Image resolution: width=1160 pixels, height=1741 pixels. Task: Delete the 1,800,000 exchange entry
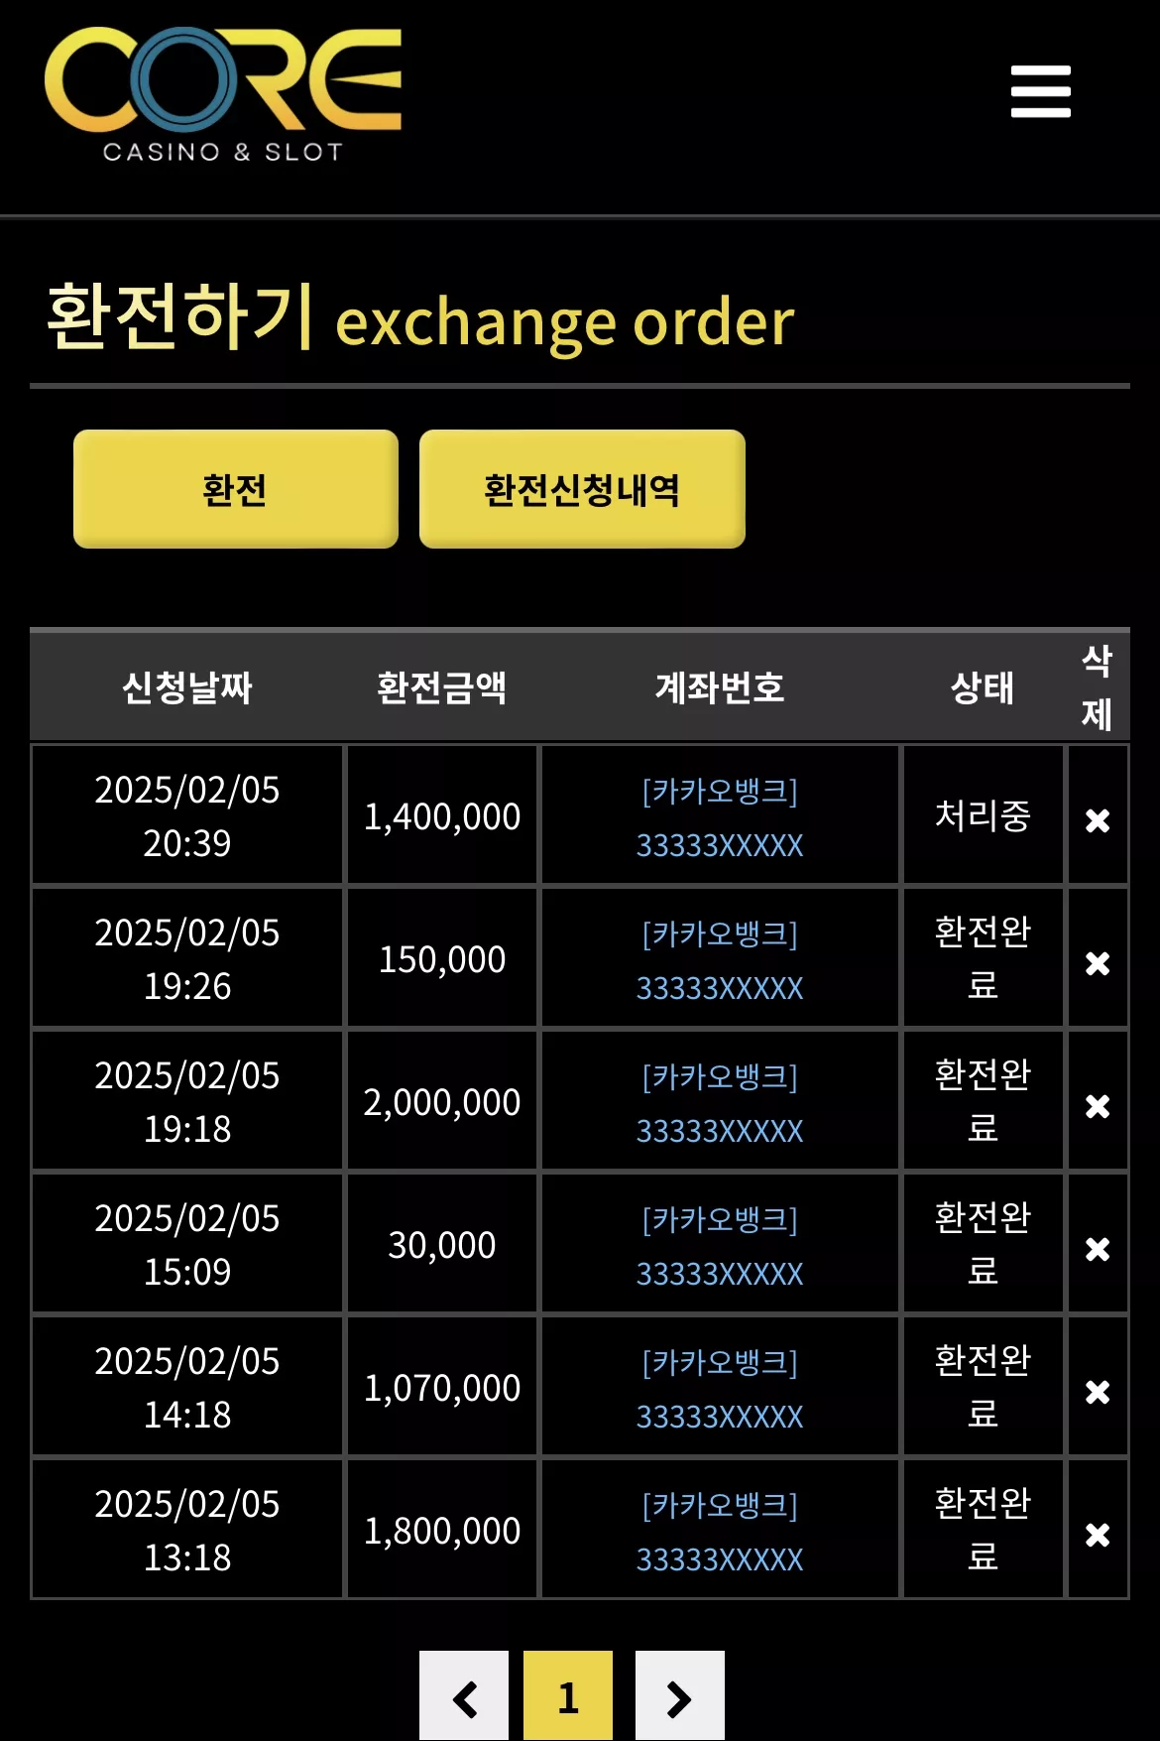click(1098, 1535)
